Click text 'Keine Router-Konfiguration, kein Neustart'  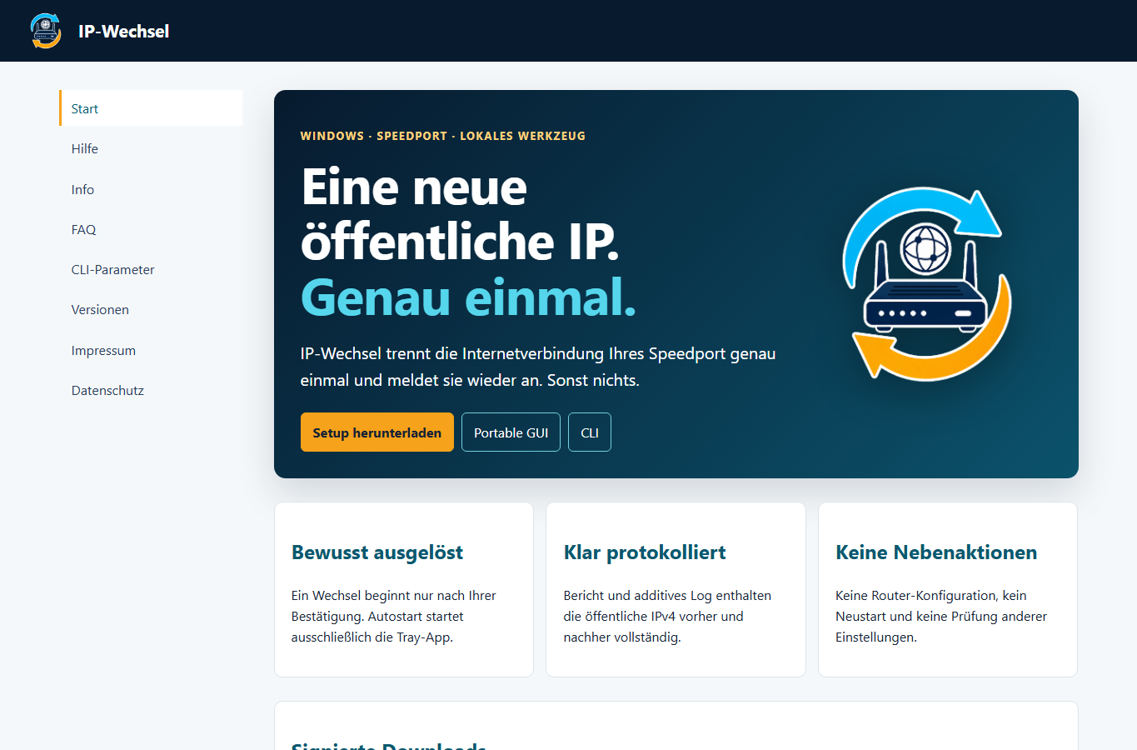[x=931, y=606]
